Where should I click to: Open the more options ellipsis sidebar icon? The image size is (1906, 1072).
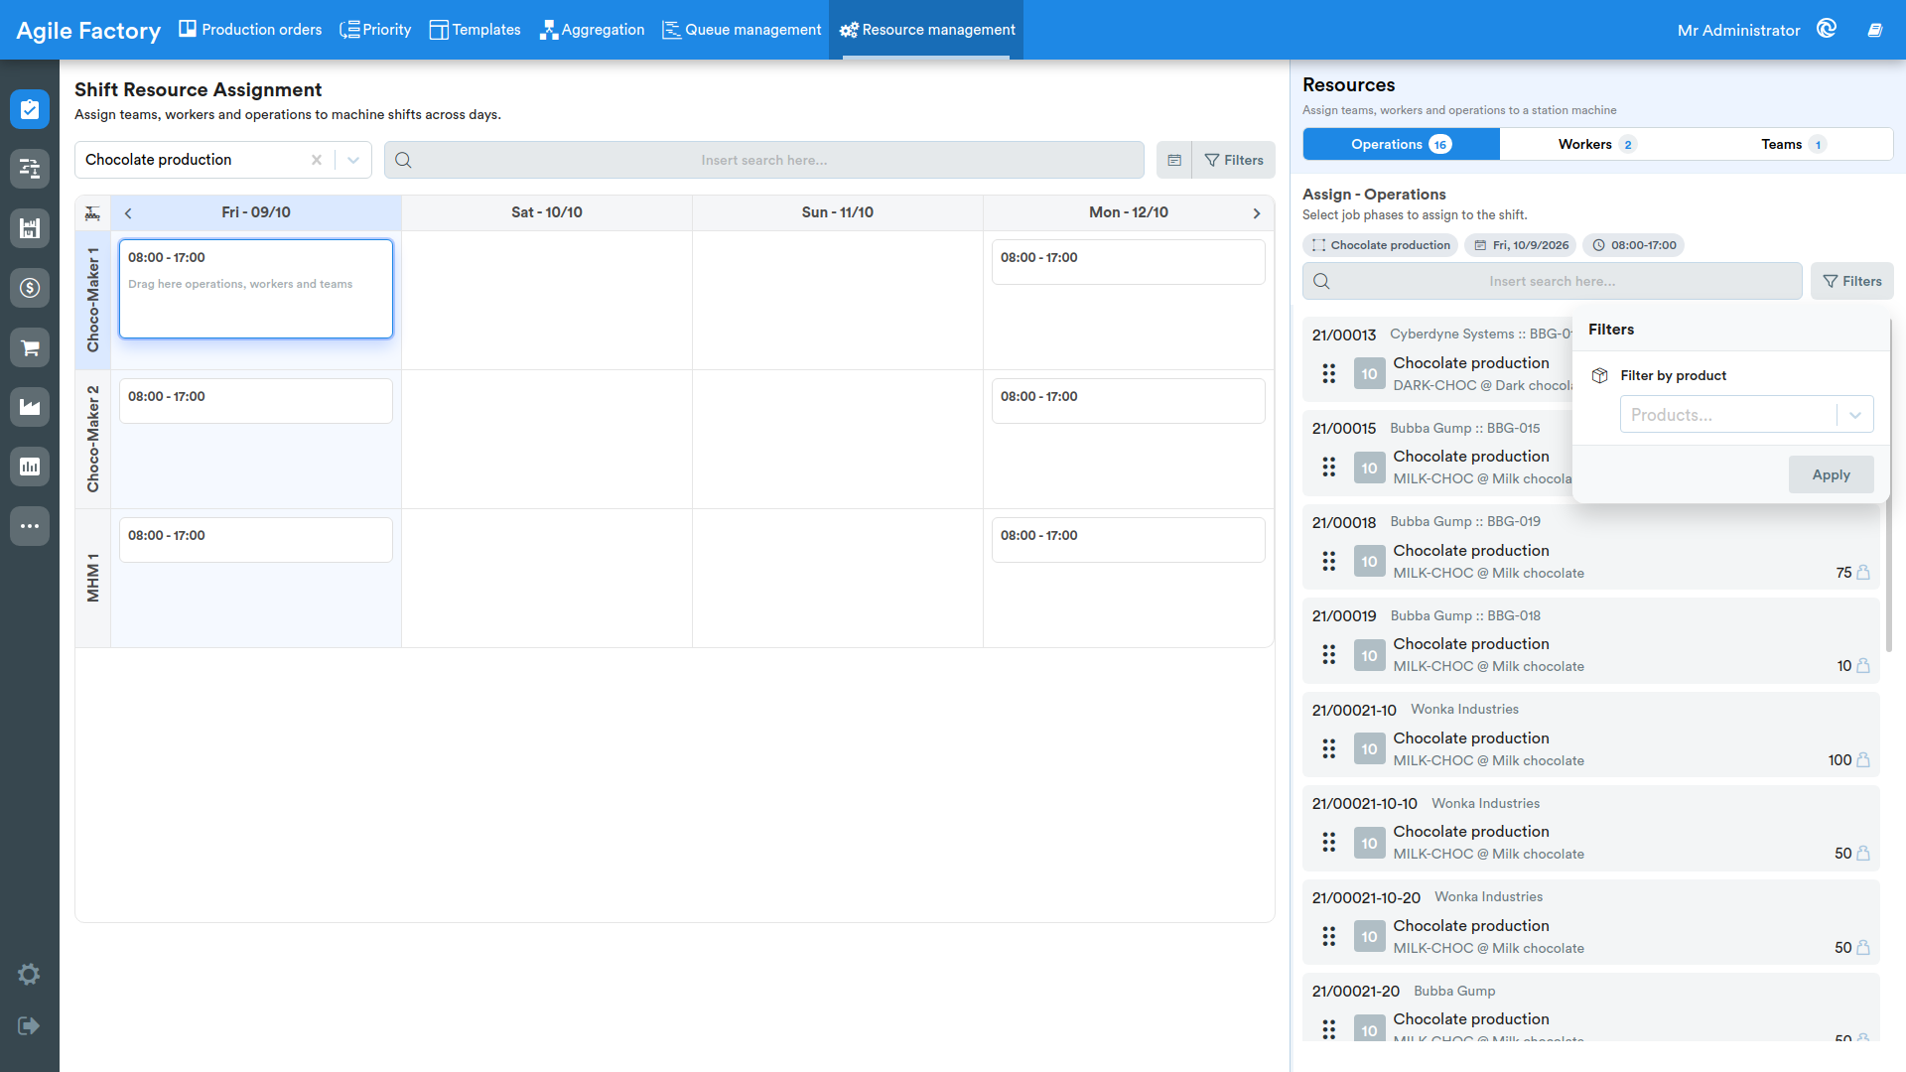pyautogui.click(x=30, y=526)
